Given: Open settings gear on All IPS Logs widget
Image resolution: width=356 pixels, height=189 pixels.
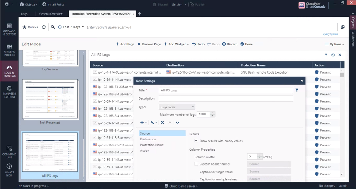Looking at the screenshot, I should click(x=333, y=55).
